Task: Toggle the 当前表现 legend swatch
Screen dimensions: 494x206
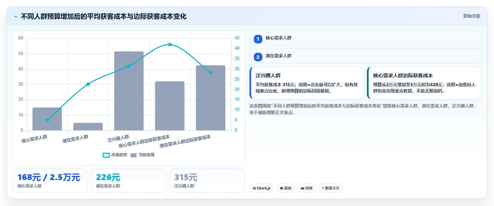Action: point(133,155)
